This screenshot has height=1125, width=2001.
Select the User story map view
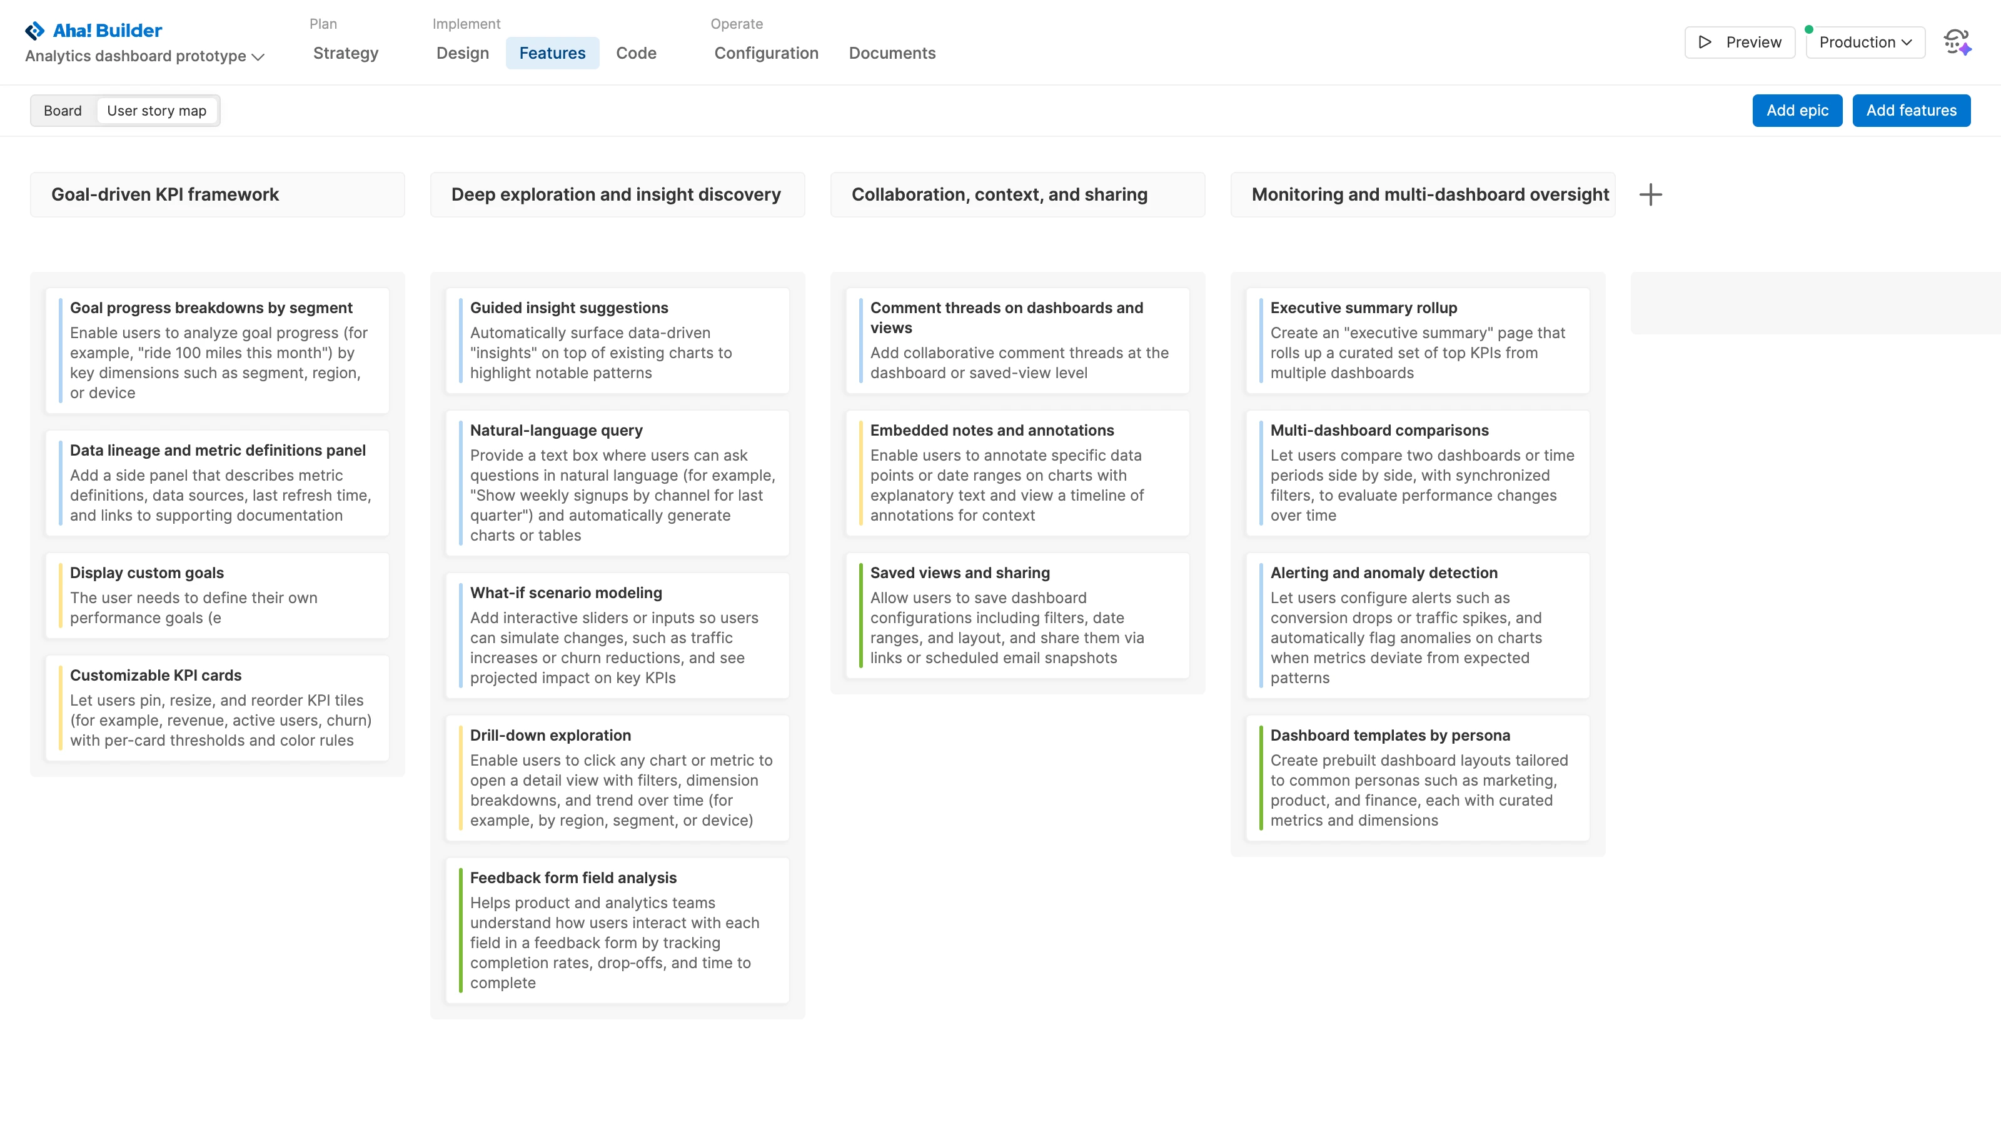point(157,110)
